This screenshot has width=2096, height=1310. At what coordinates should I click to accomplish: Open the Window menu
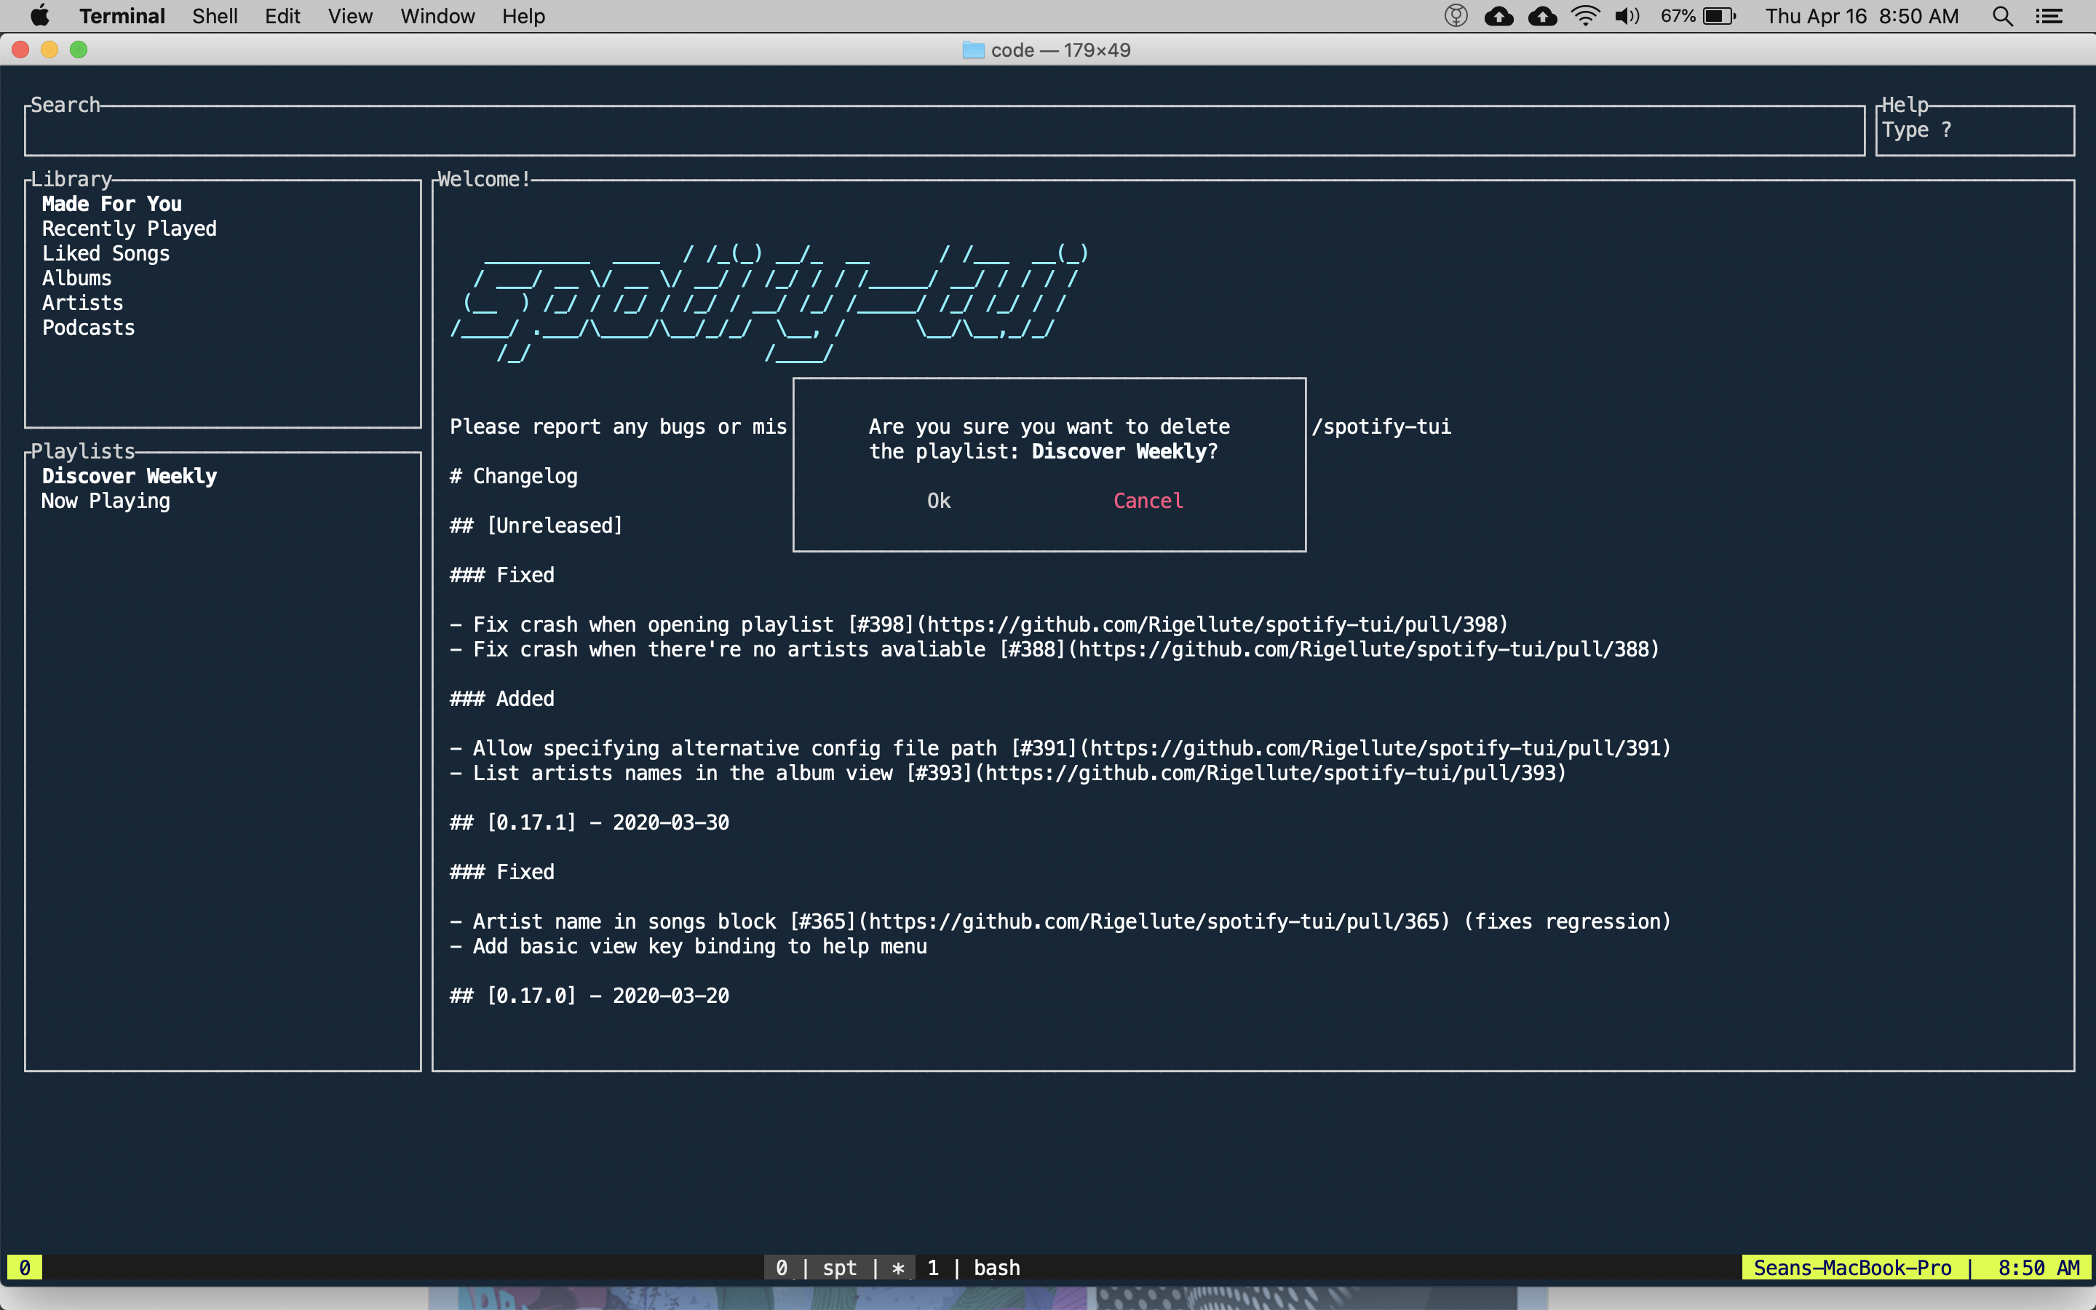(x=437, y=17)
